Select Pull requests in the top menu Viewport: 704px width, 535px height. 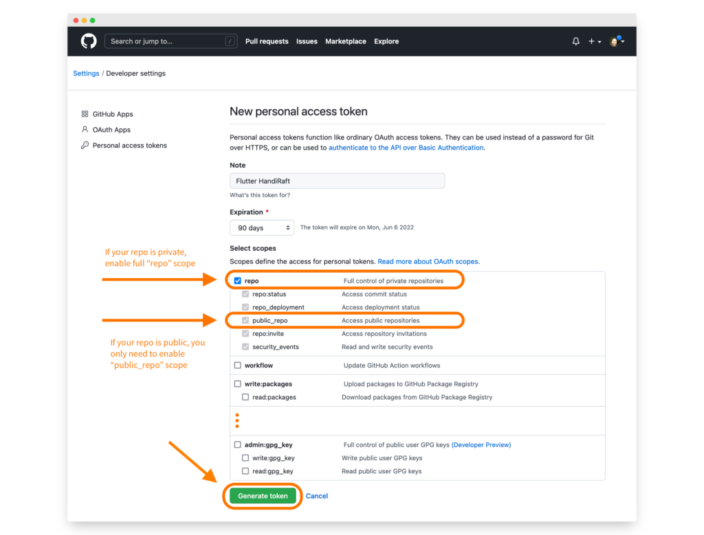tap(267, 41)
